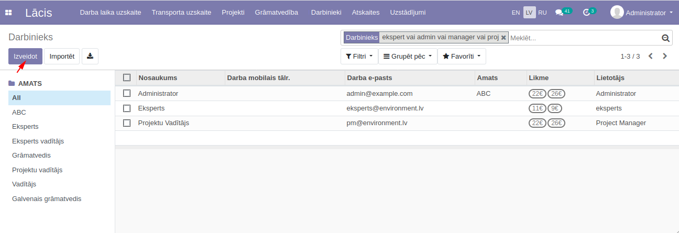Expand the Grupēt pēc dropdown

(x=408, y=56)
